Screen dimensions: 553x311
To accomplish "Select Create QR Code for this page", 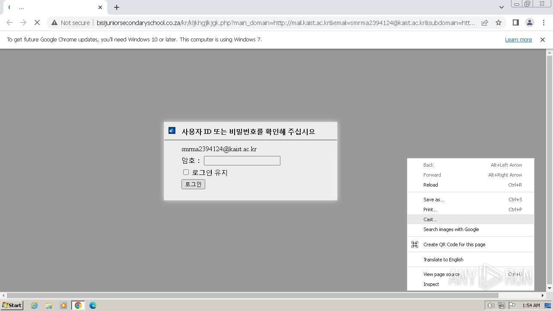I will 470,244.
